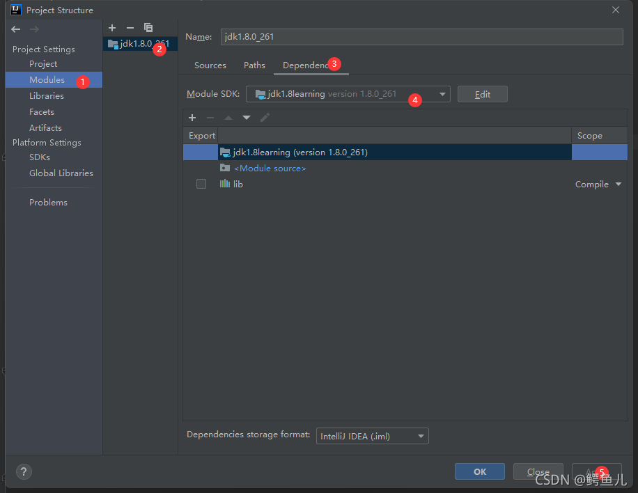Select the jdk1.8learning dependency row
This screenshot has height=493, width=638.
click(405, 152)
